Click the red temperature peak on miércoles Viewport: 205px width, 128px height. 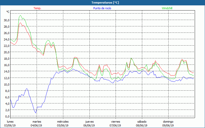click(75, 57)
